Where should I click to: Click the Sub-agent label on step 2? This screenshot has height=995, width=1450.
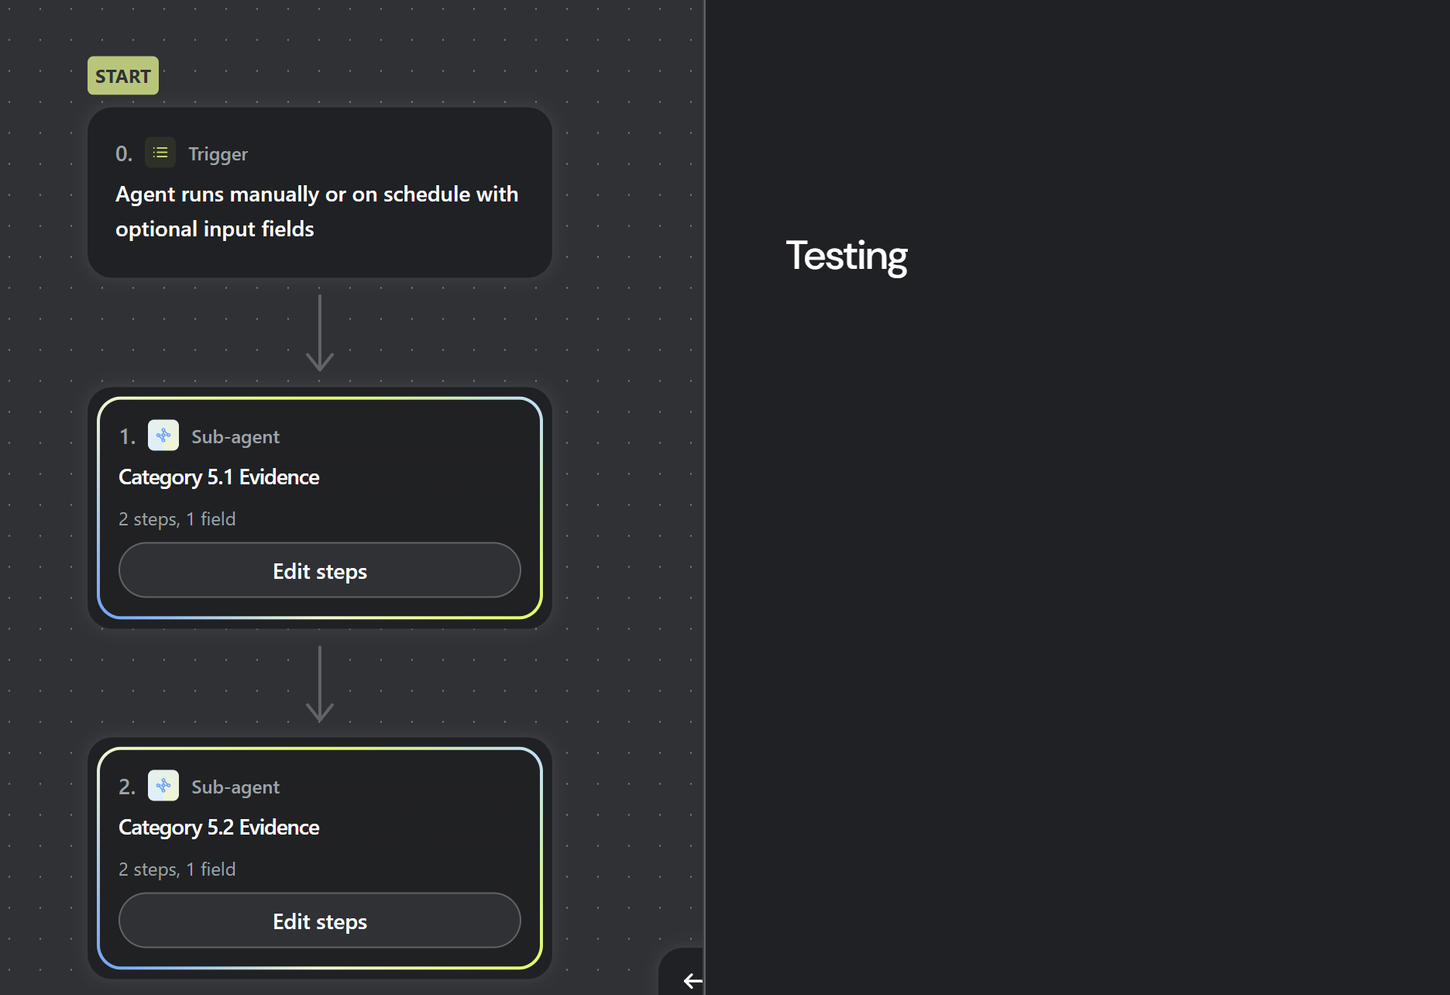[235, 787]
